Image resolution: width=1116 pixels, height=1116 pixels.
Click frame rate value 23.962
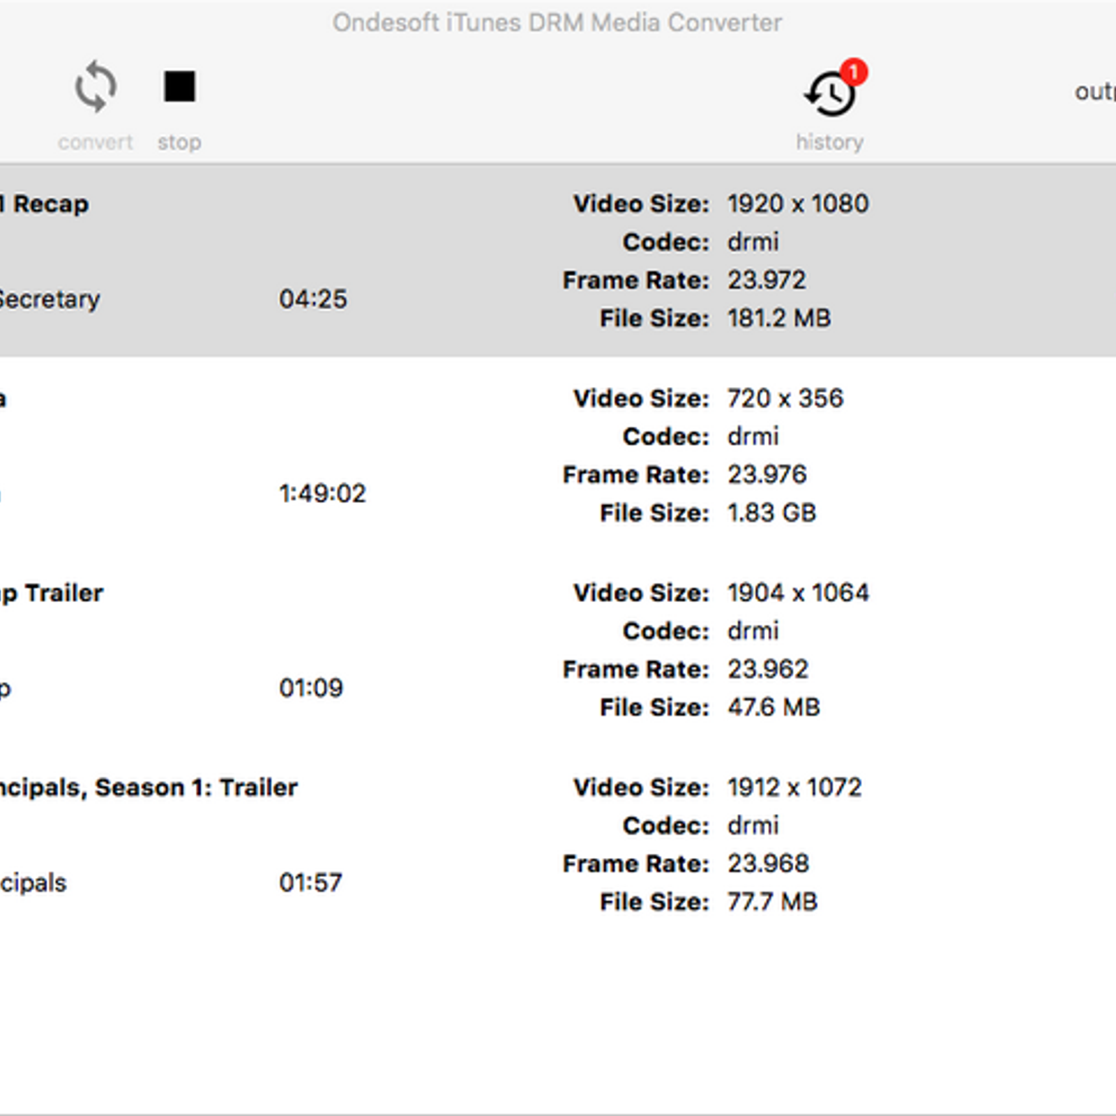pos(768,670)
